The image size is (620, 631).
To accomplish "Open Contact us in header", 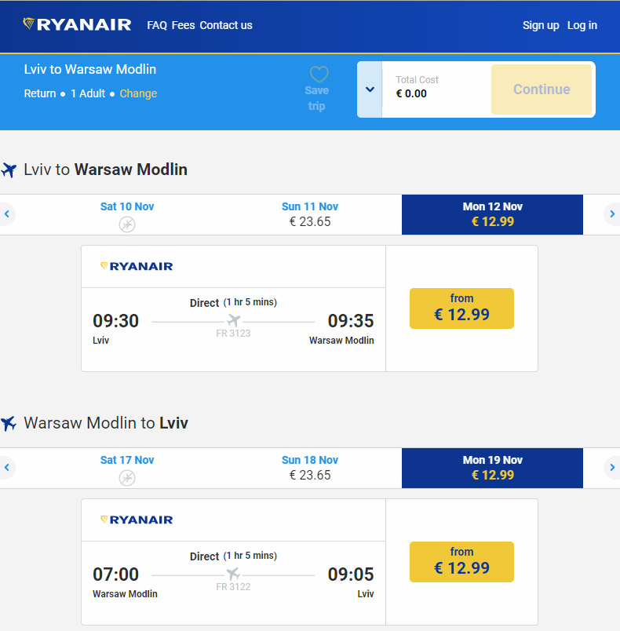I will pos(226,25).
